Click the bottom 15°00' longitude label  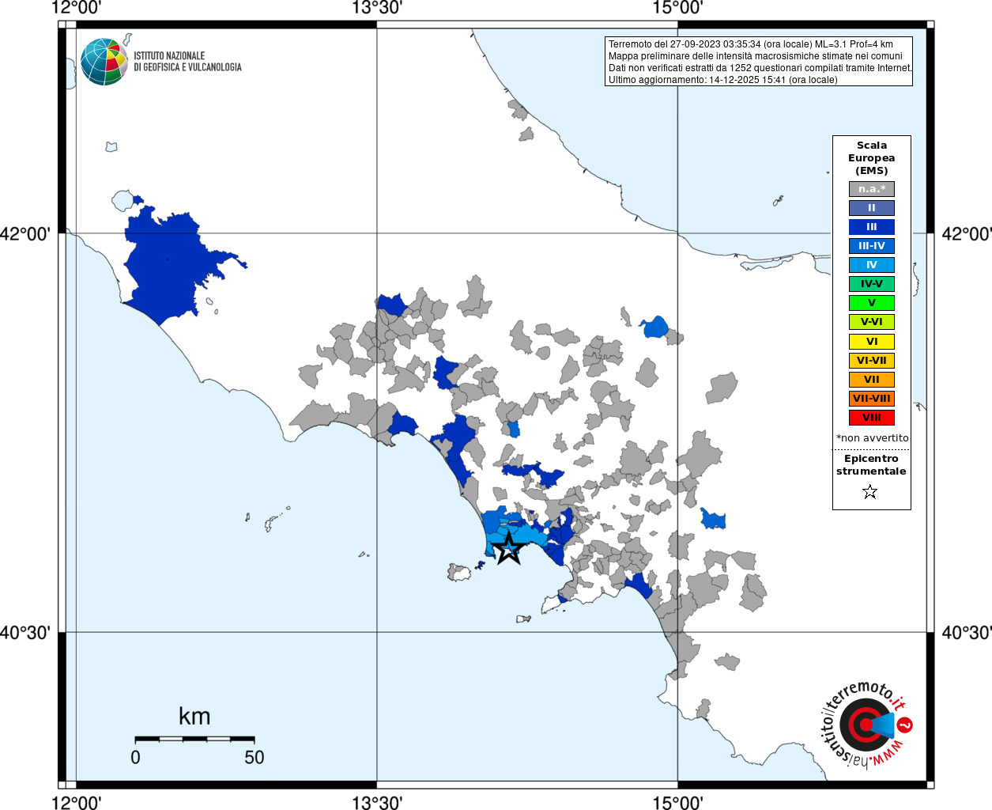[677, 803]
